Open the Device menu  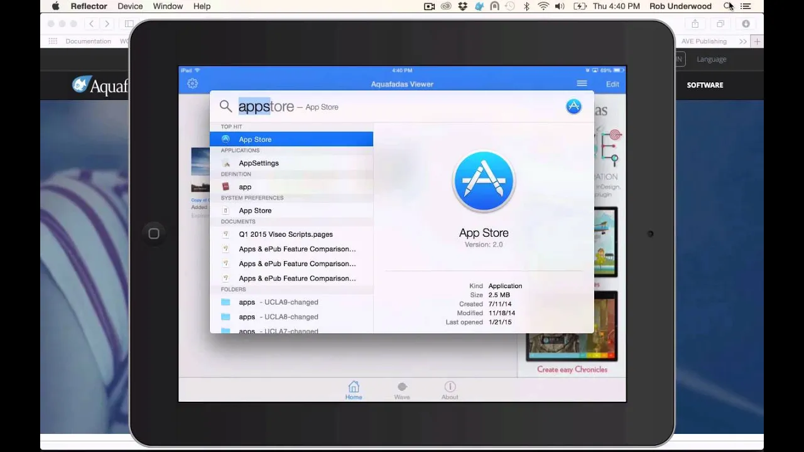point(130,6)
